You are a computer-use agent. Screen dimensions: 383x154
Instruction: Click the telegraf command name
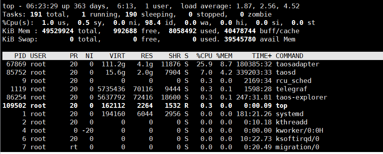(292, 89)
